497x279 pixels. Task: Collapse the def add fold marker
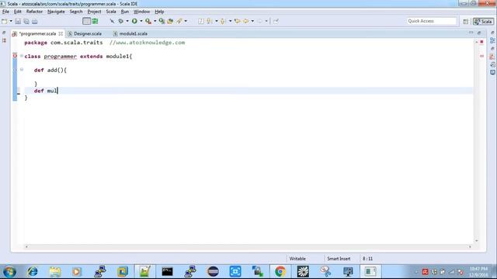click(x=22, y=70)
